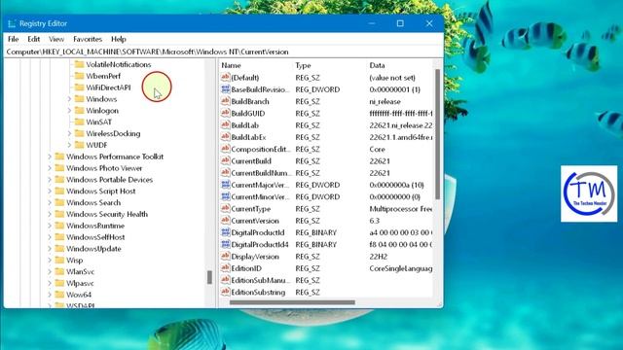Expand Windows Photo Viewer key
The height and width of the screenshot is (350, 623).
click(50, 168)
